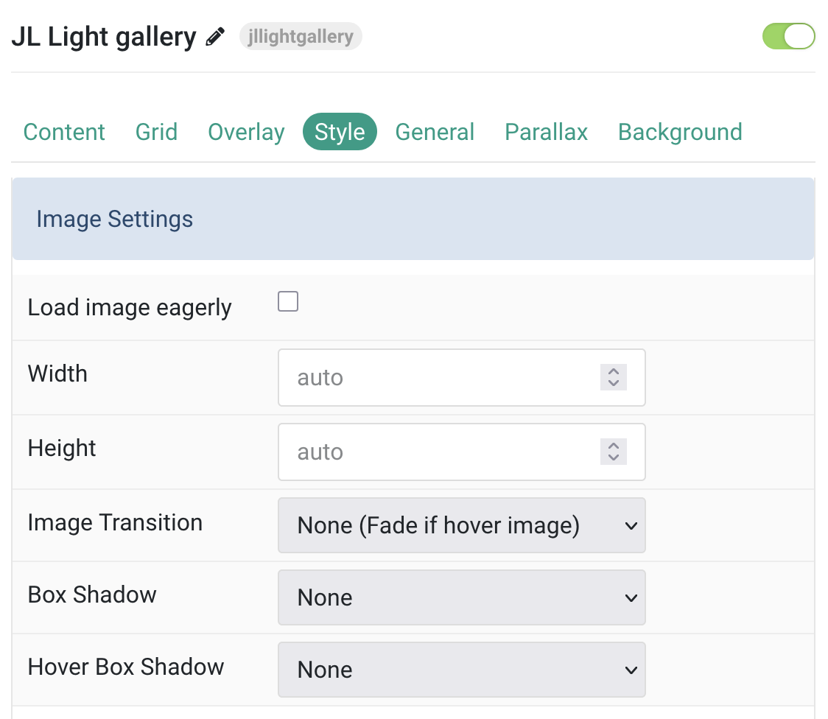Switch to the Grid tab
Image resolution: width=828 pixels, height=719 pixels.
click(156, 132)
